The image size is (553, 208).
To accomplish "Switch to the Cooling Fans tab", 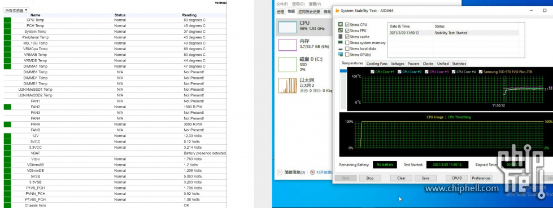I will [377, 64].
